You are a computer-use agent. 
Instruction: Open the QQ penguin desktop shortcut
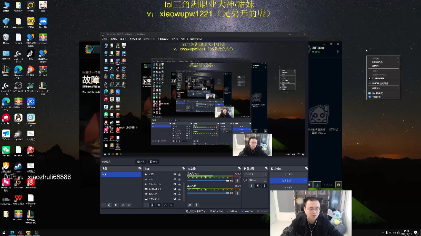(18, 119)
